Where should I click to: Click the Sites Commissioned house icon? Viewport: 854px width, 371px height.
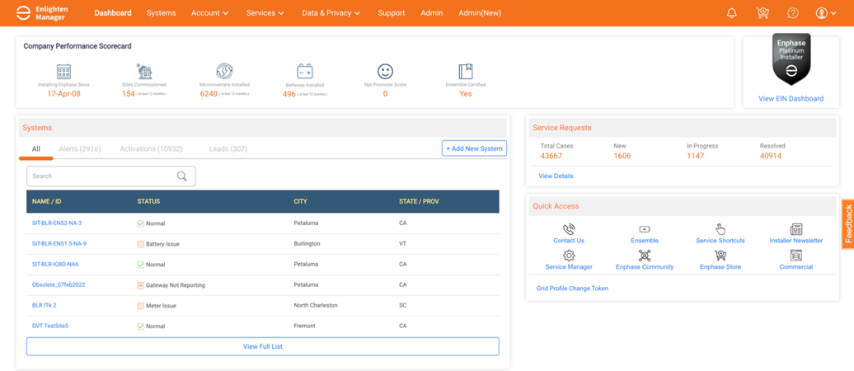(144, 72)
